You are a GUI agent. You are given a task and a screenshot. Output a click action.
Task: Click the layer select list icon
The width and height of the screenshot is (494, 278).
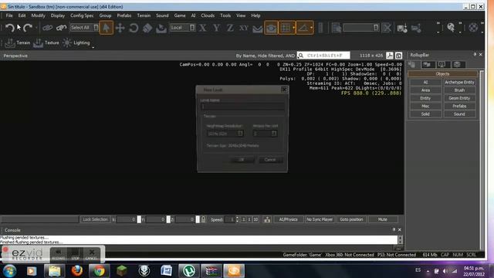click(x=337, y=28)
